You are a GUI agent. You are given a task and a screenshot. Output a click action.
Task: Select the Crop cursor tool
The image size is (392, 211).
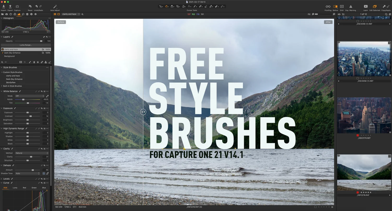tap(178, 6)
